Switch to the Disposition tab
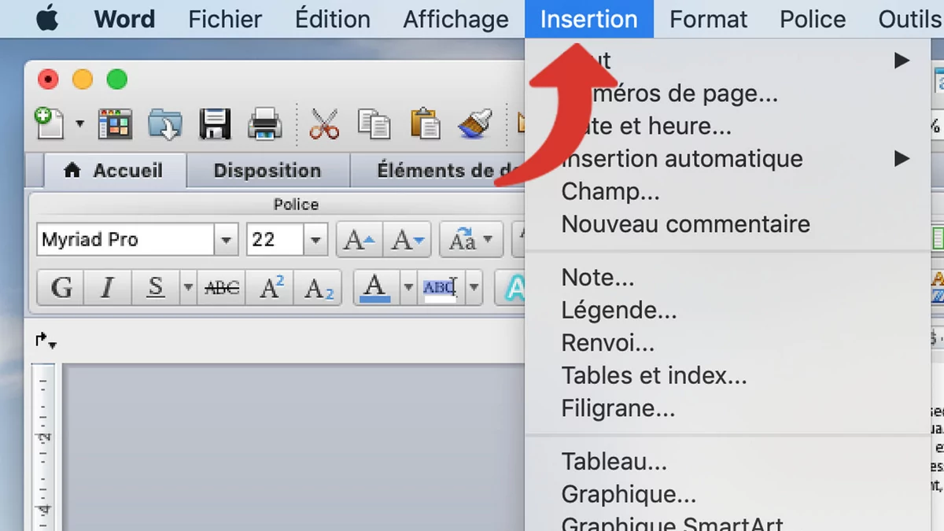 267,170
